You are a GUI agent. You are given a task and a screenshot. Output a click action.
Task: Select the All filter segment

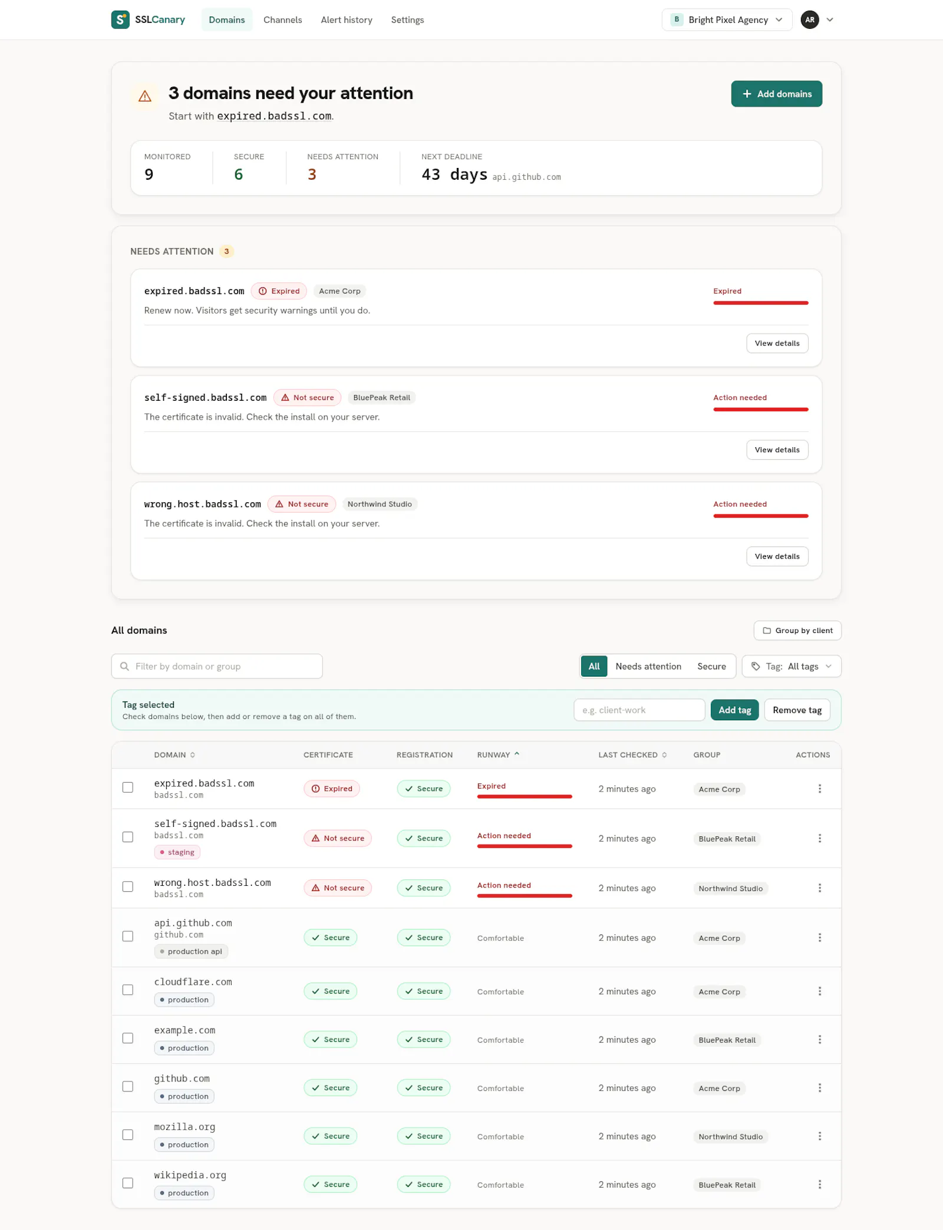pyautogui.click(x=594, y=666)
